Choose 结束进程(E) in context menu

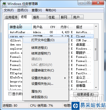coord(46,48)
